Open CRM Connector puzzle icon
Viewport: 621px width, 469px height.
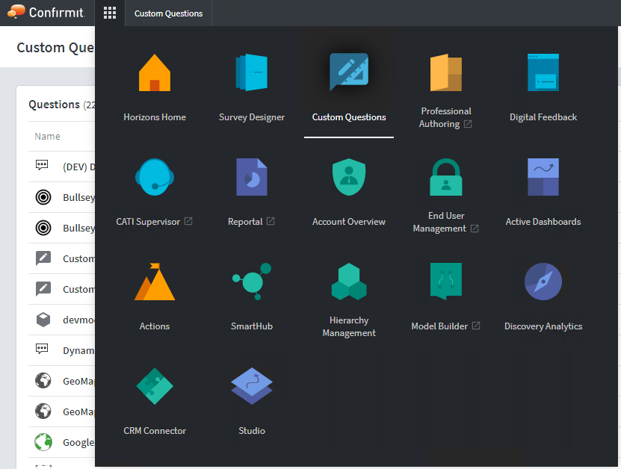click(x=155, y=386)
